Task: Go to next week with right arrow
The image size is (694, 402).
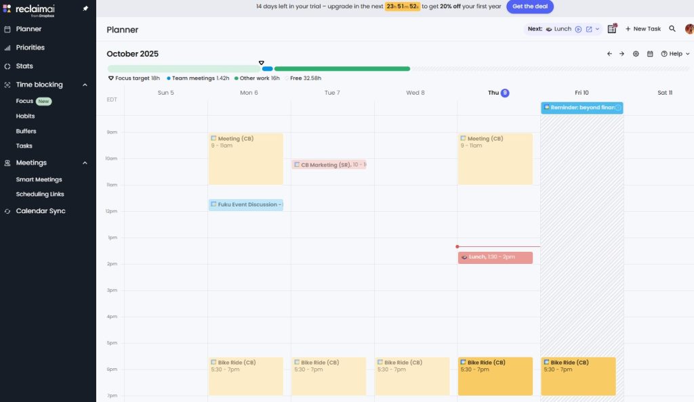Action: 621,54
